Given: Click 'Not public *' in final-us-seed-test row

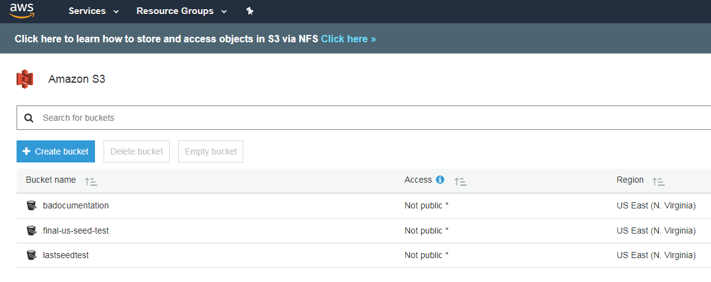Looking at the screenshot, I should pos(427,231).
